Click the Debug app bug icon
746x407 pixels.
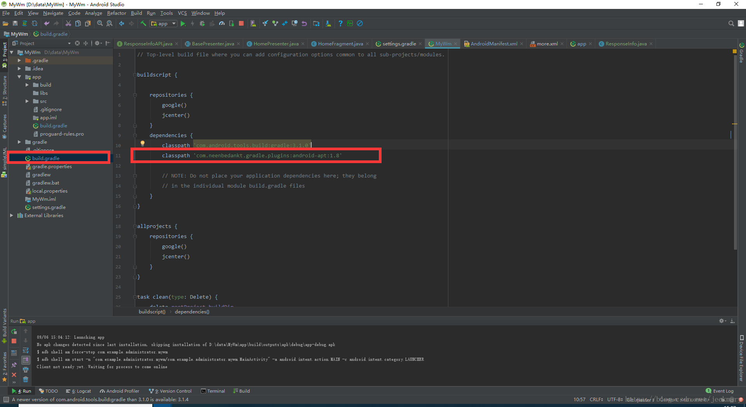[202, 24]
